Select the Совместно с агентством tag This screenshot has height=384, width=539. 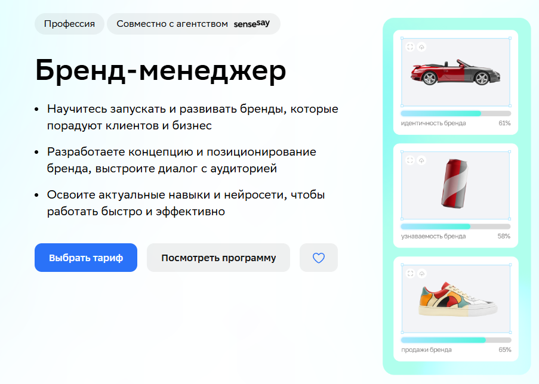193,24
